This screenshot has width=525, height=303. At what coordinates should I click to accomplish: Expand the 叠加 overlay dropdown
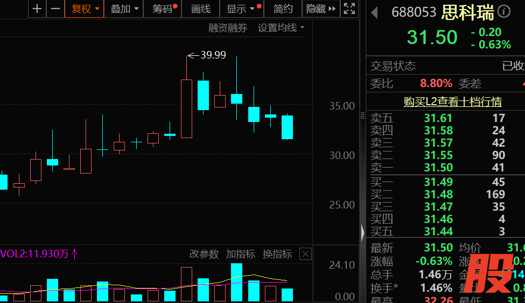coord(124,9)
